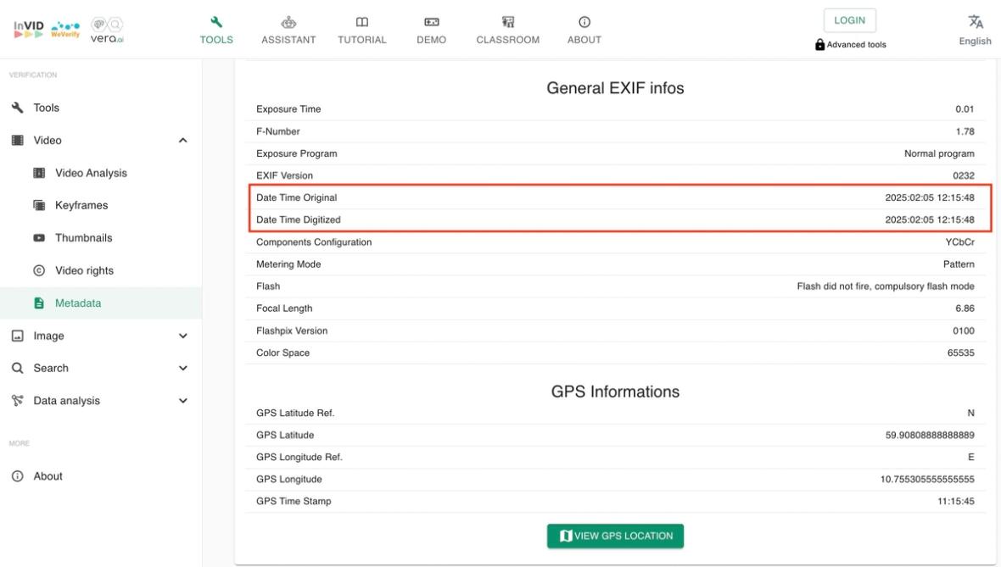Click the Components Configuration value YCbCr
This screenshot has height=567, width=1001.
pos(959,242)
